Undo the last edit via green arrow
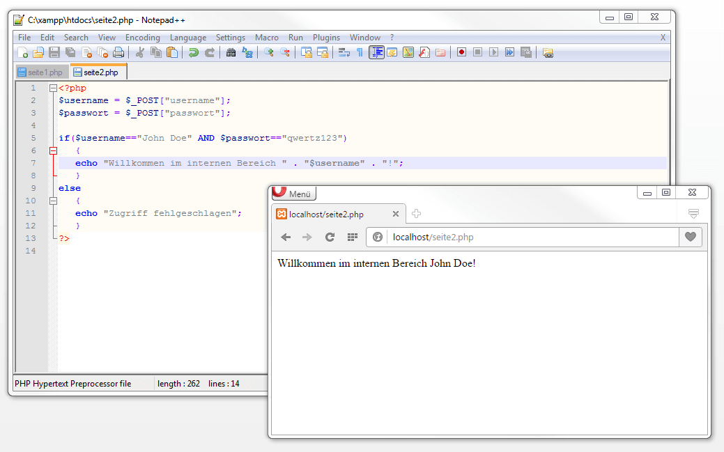 [x=194, y=53]
